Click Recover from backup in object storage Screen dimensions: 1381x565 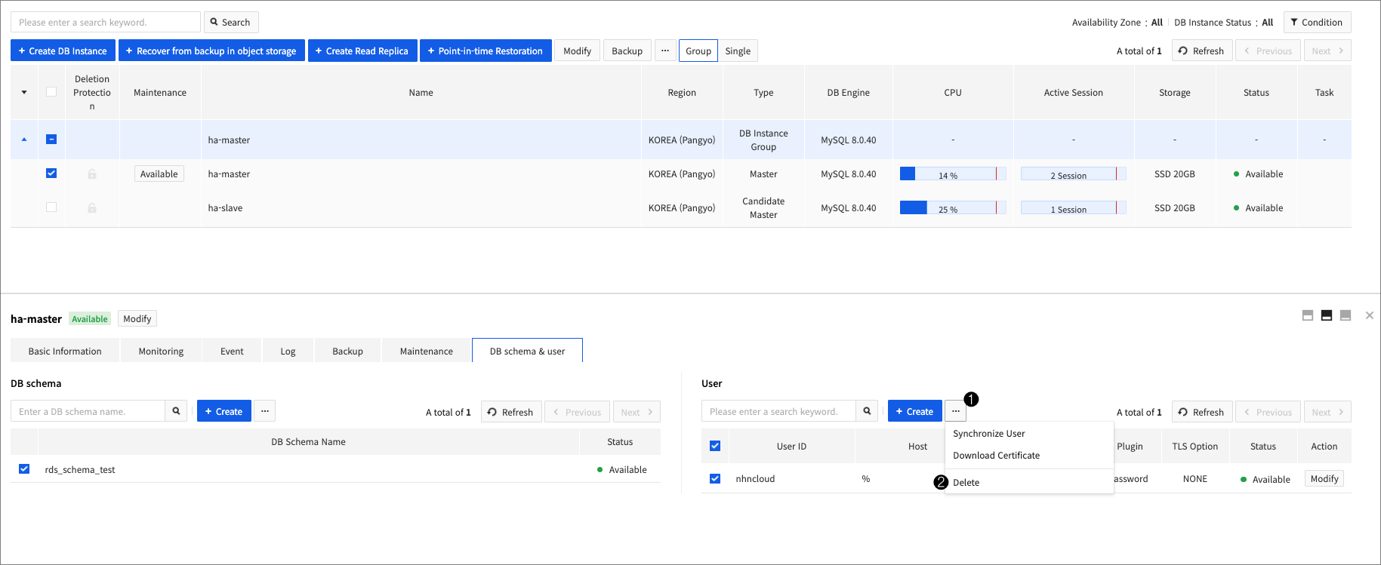coord(211,51)
